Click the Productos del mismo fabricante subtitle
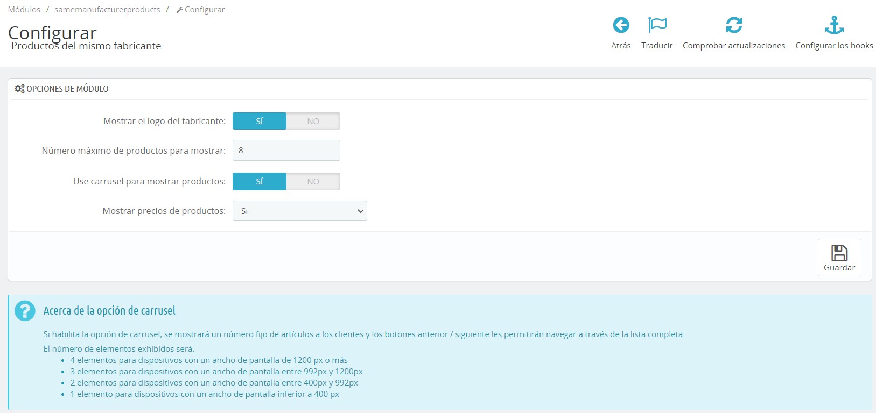This screenshot has width=876, height=413. tap(86, 46)
